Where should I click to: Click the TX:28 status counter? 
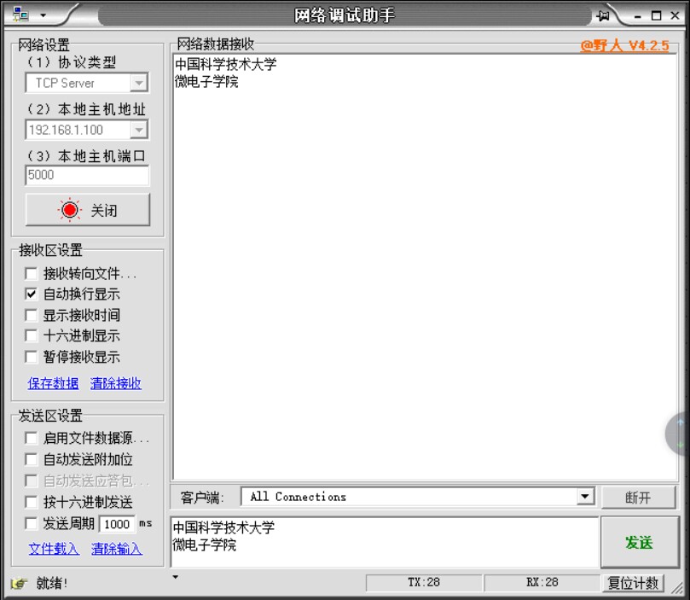click(424, 582)
